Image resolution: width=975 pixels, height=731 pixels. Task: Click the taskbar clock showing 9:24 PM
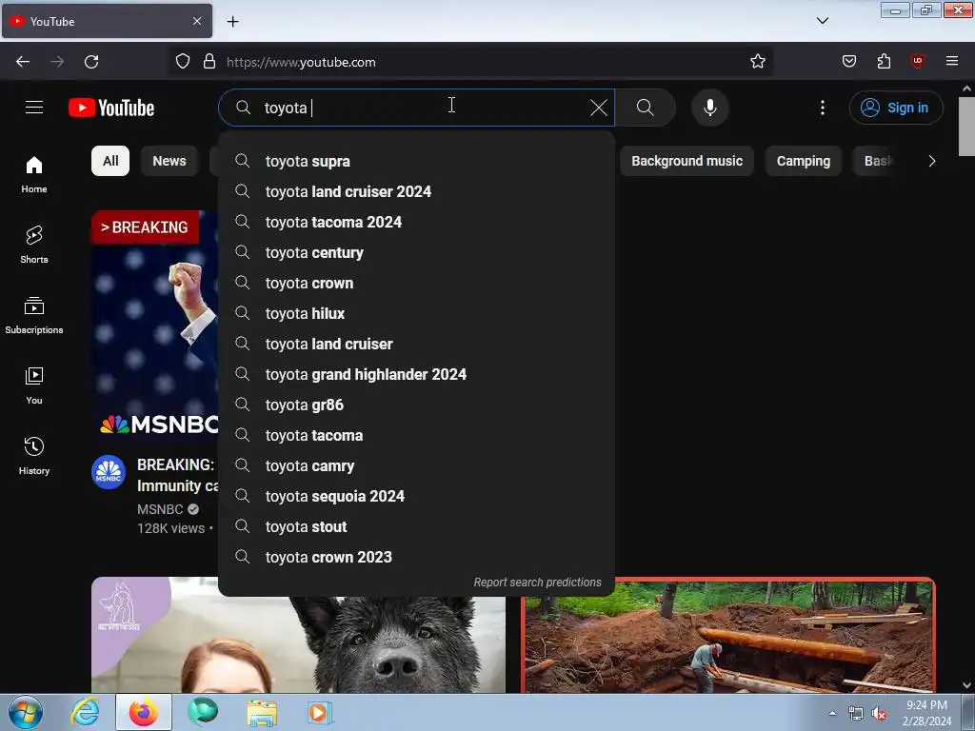tap(926, 713)
